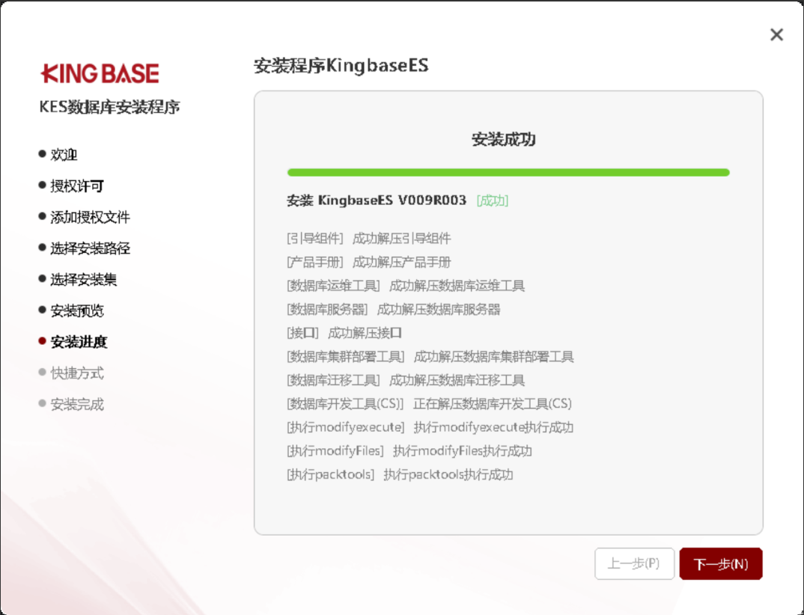Click the 上一步(P) previous button
This screenshot has height=615, width=804.
click(x=634, y=564)
